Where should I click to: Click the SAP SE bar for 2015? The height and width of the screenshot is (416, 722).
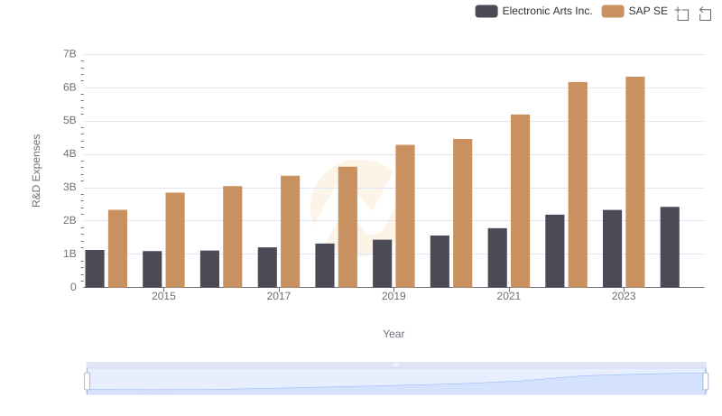175,240
